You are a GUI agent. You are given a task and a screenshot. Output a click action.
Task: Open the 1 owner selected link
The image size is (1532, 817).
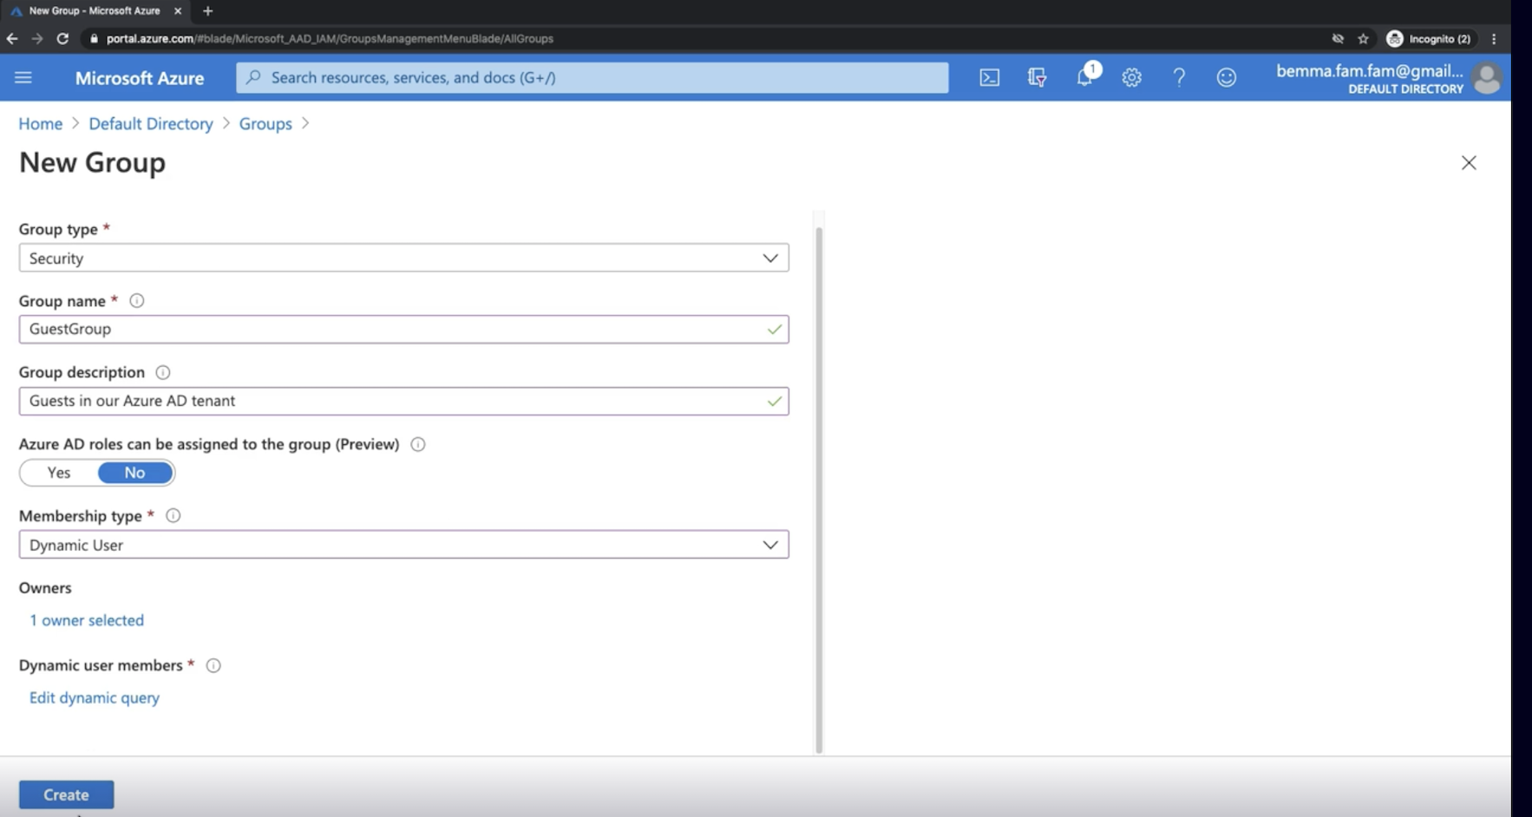[87, 620]
